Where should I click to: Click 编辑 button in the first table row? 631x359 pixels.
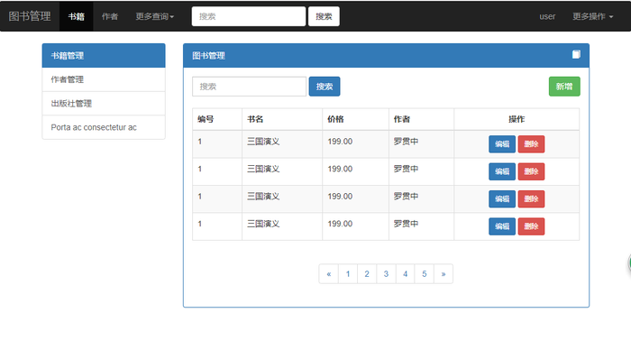502,144
